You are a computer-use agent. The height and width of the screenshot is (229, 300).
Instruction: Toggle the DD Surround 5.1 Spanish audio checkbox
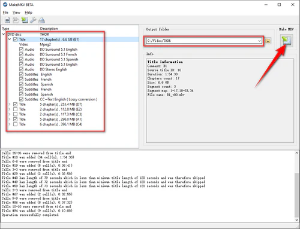click(22, 59)
